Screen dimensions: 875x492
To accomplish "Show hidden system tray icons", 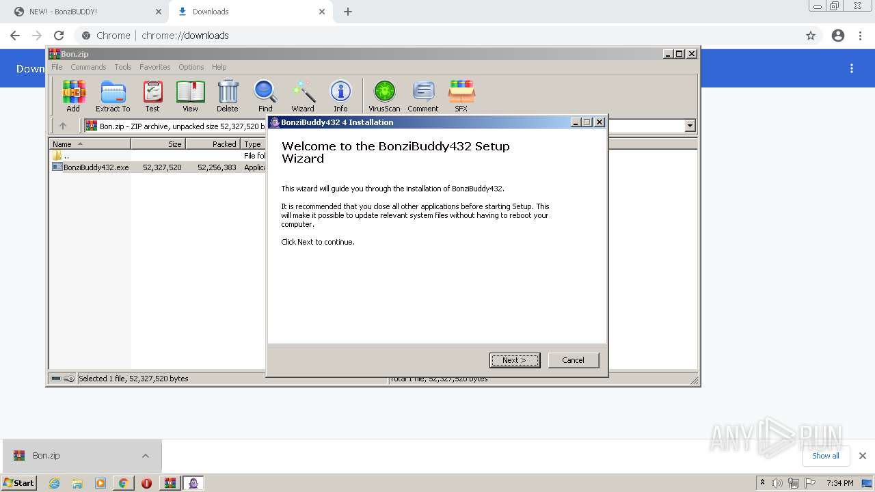I will pos(762,483).
